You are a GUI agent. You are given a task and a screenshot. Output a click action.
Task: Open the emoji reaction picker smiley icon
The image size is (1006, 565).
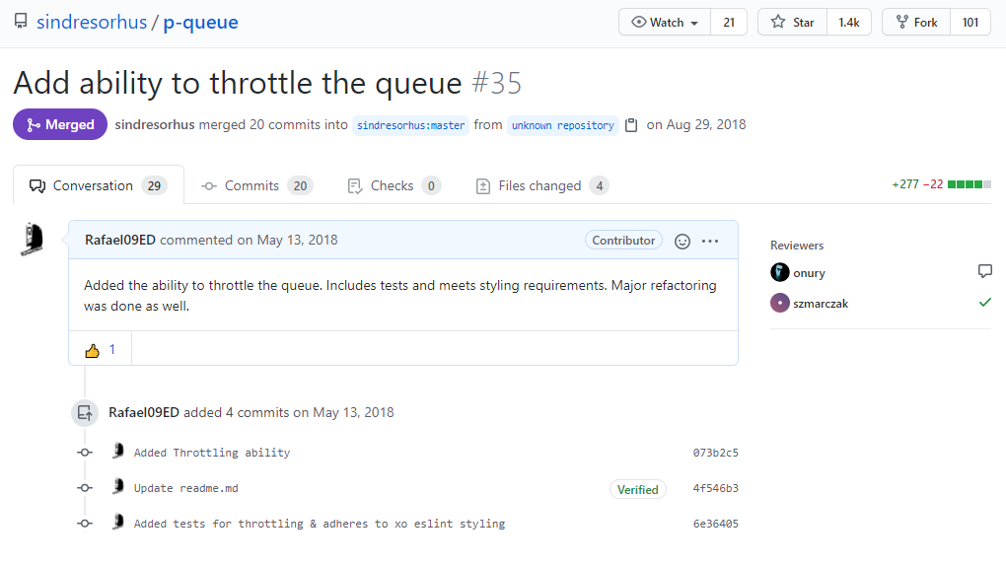[682, 241]
